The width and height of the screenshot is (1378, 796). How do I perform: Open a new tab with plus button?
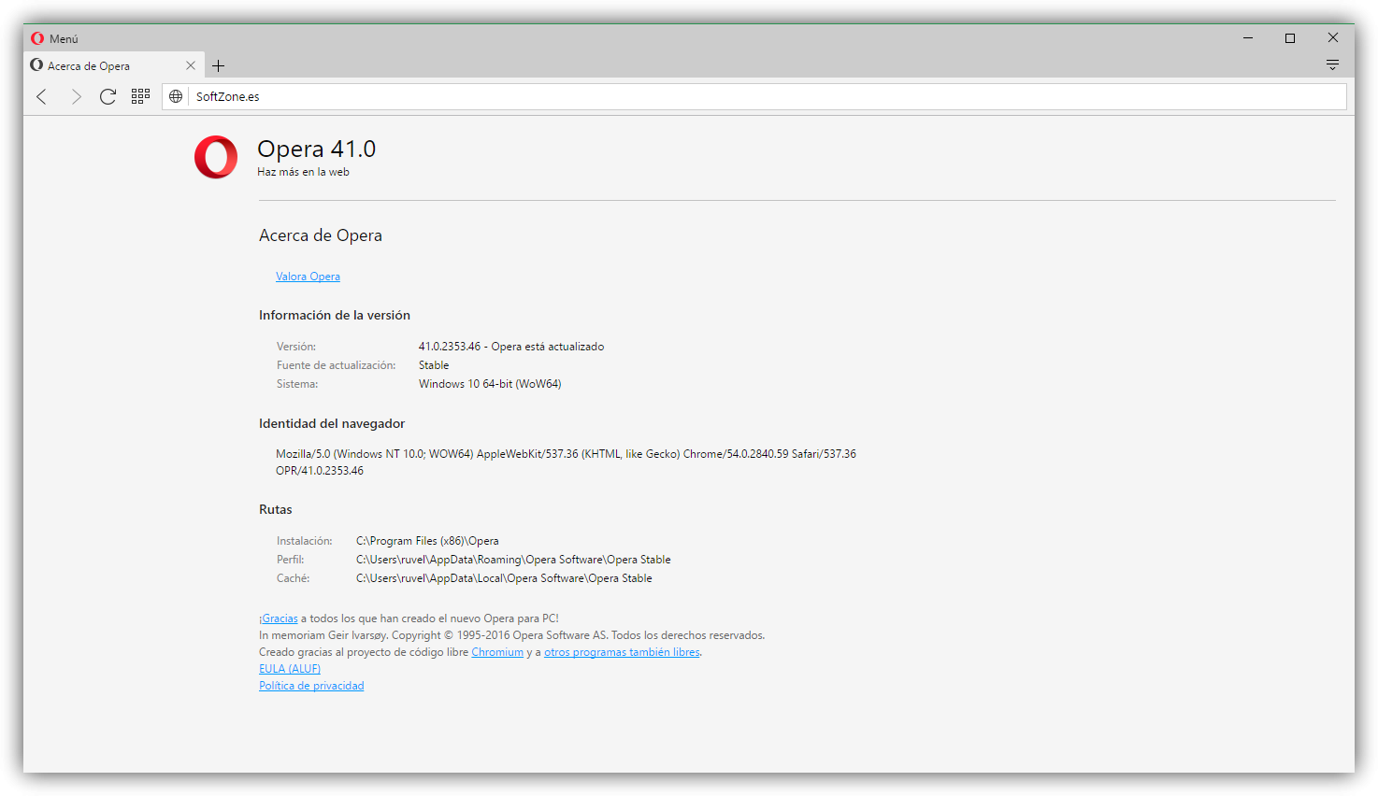click(x=218, y=65)
